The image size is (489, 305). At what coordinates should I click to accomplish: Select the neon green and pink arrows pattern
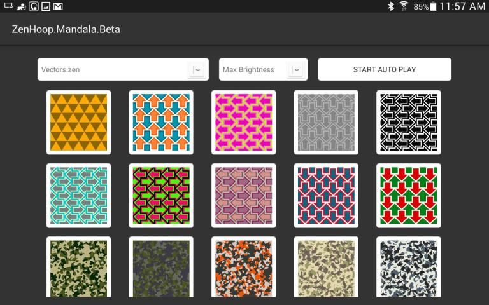[x=160, y=196]
